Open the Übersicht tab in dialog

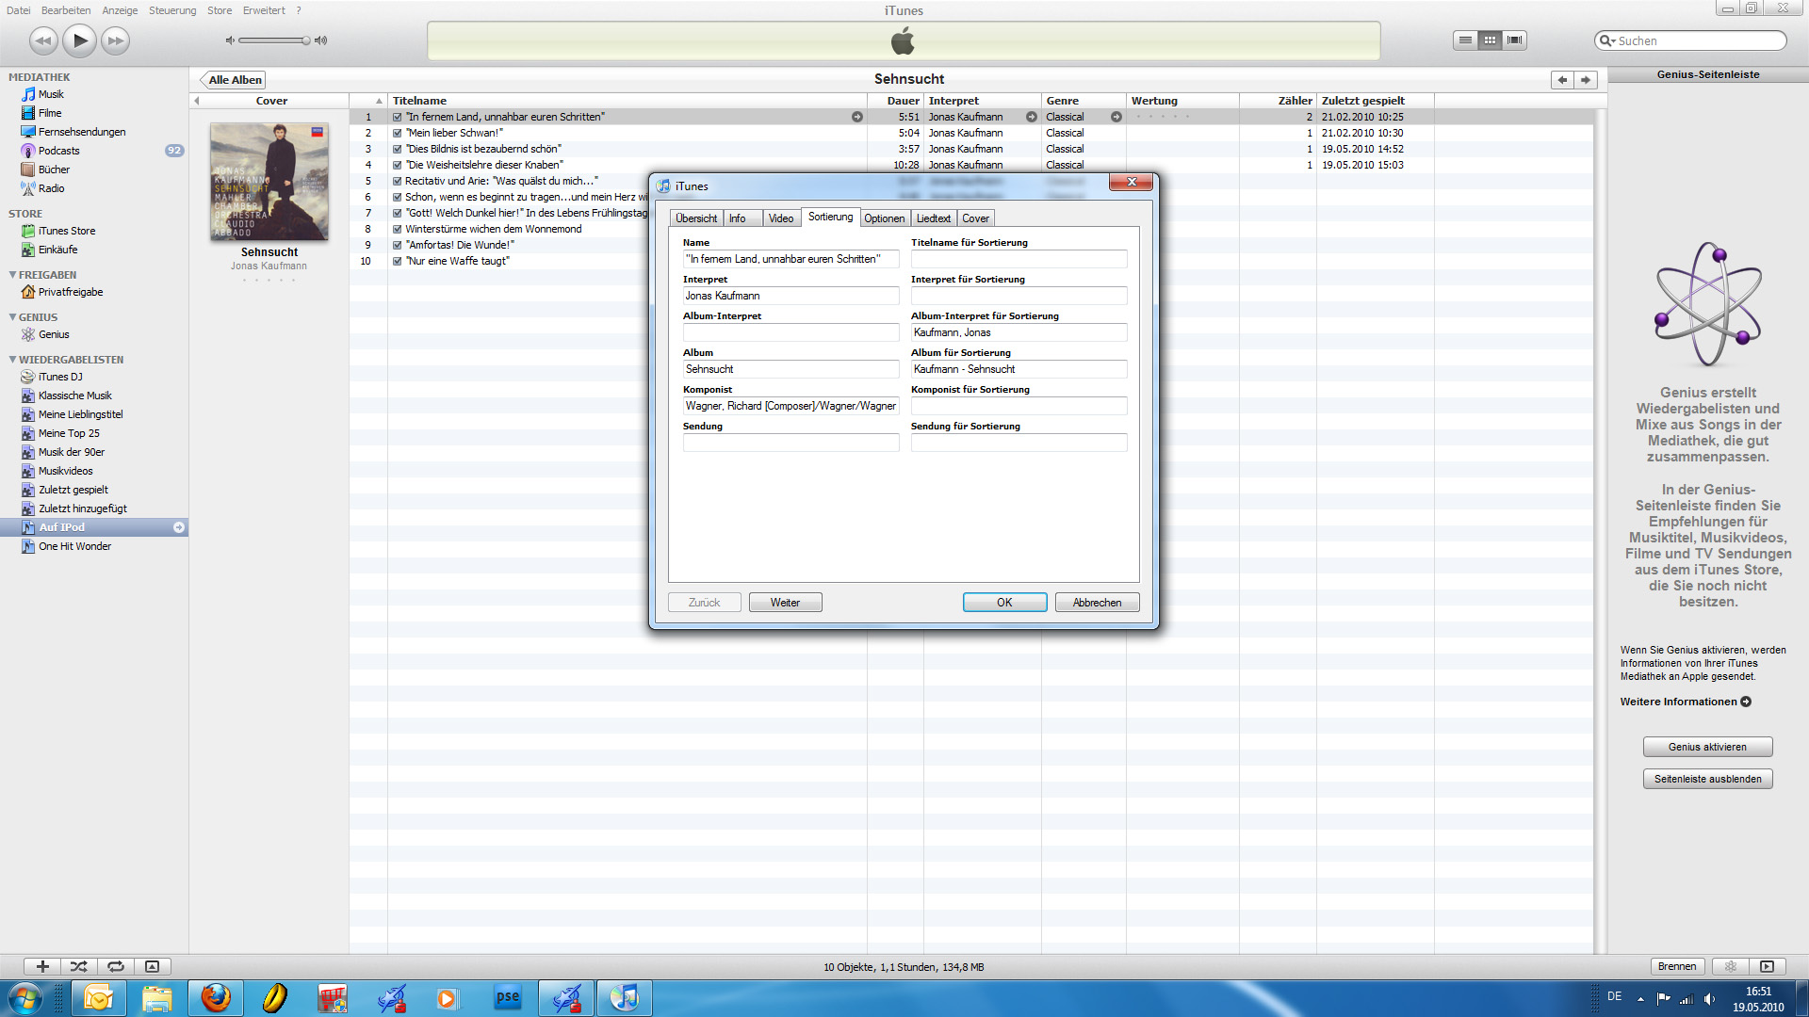pyautogui.click(x=696, y=218)
